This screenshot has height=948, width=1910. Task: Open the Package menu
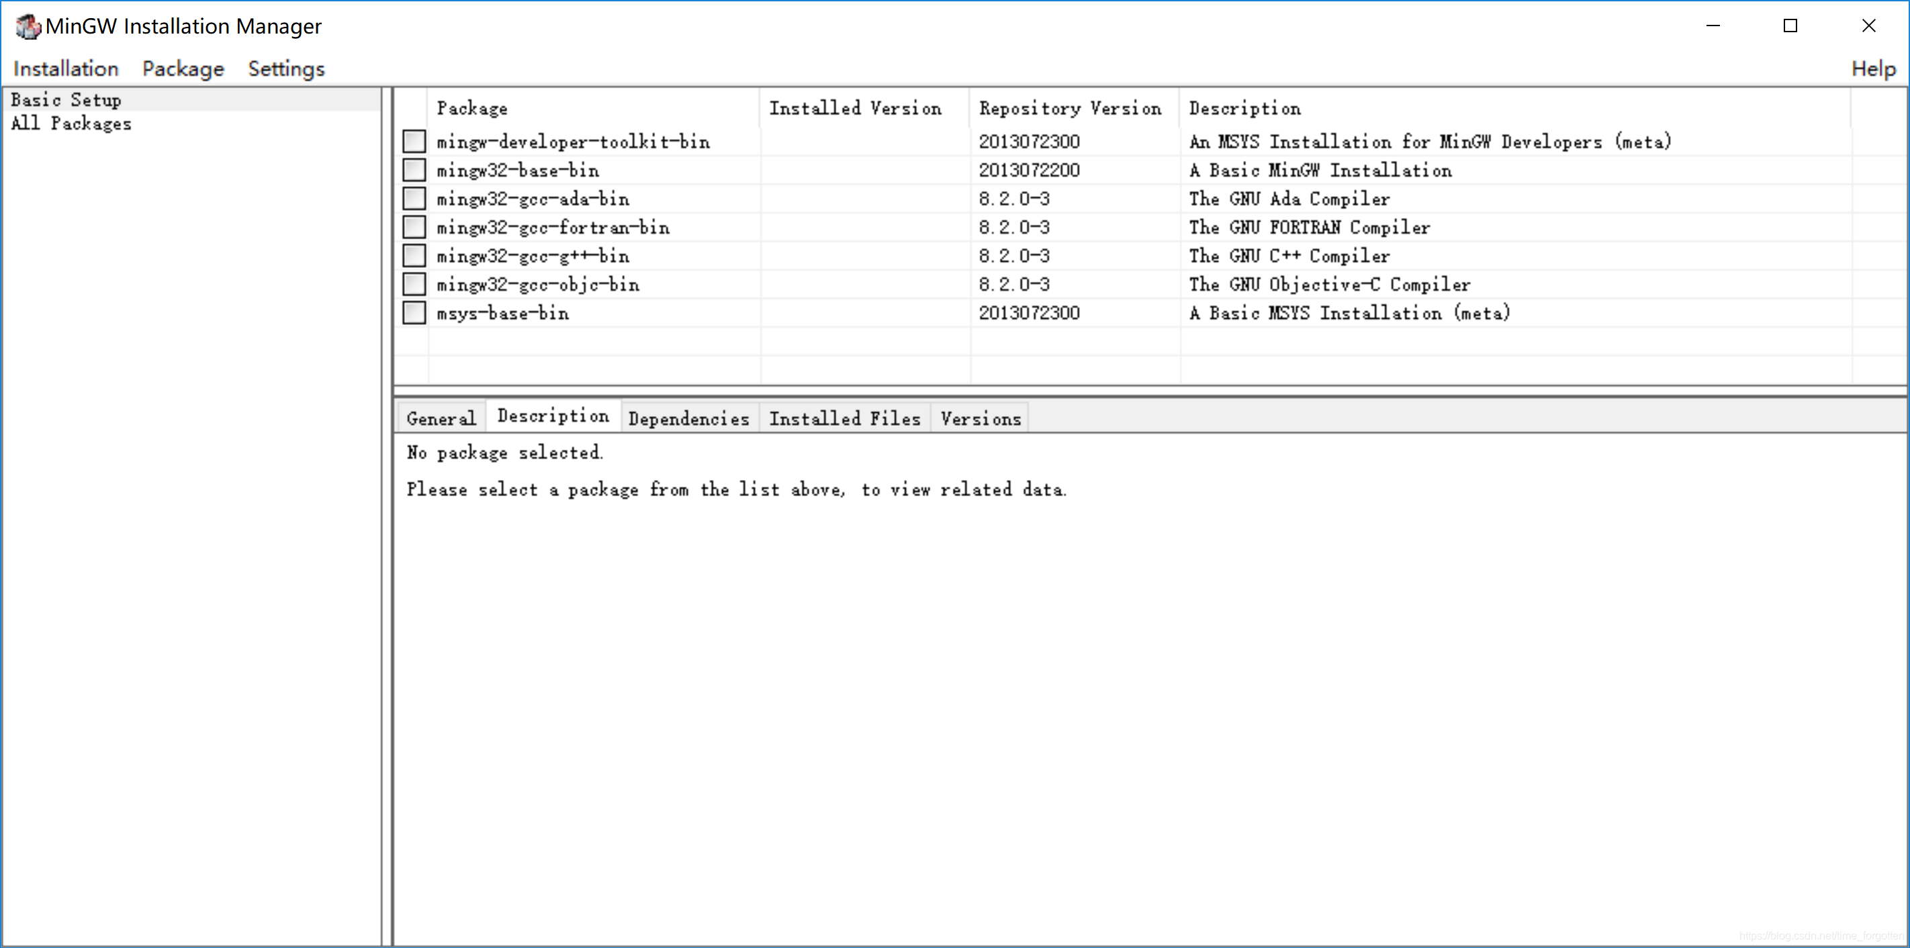pos(181,68)
